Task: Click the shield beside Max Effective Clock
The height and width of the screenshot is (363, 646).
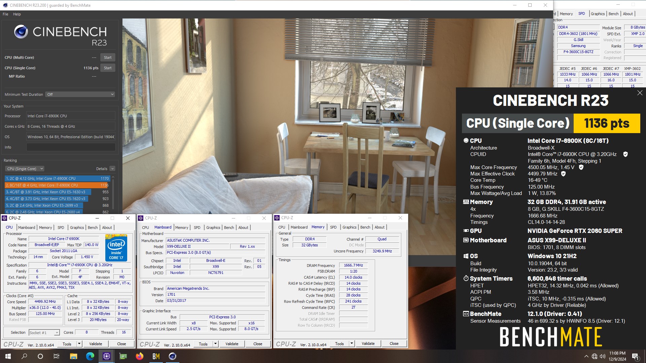Action: (563, 174)
